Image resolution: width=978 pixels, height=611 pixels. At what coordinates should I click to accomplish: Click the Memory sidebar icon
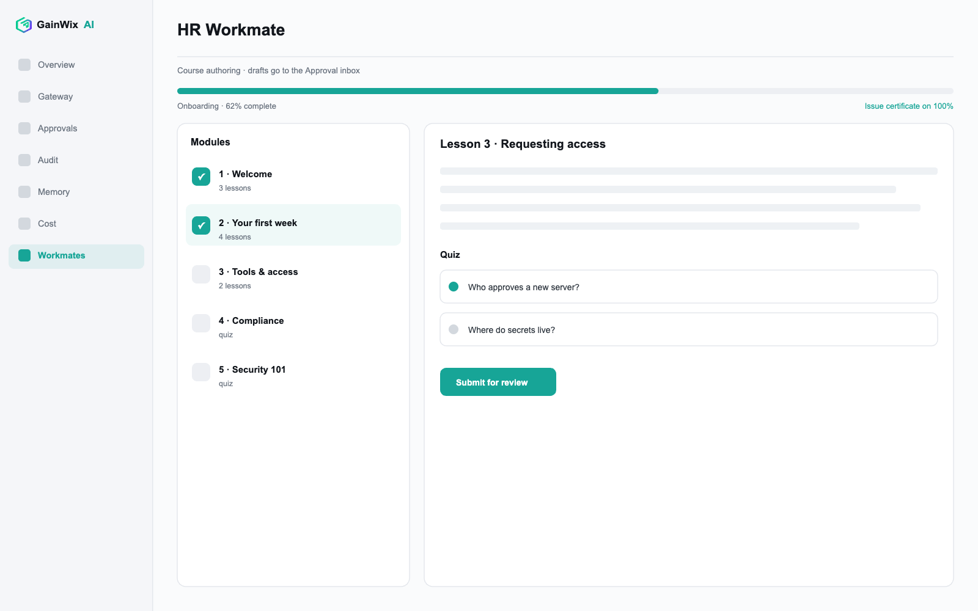tap(24, 192)
